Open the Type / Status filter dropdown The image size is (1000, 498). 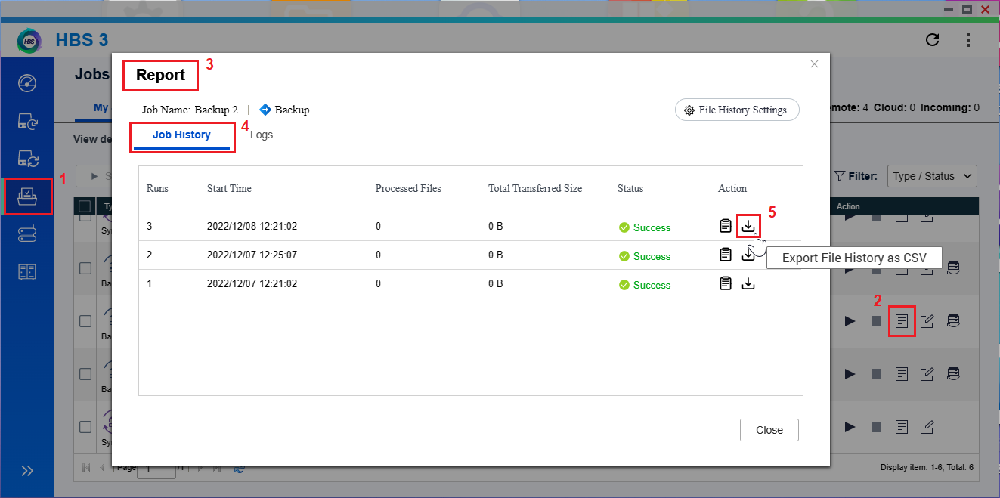click(x=932, y=176)
